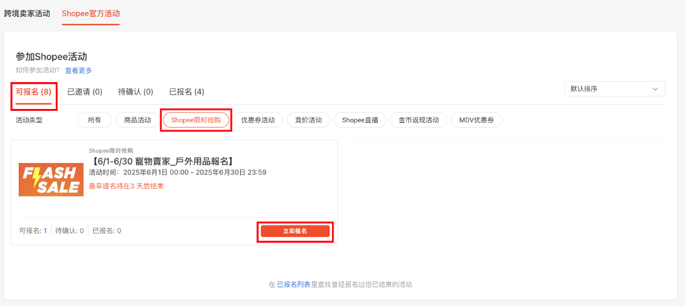Click the Flash Sale banner thumbnail
The height and width of the screenshot is (308, 687).
coord(51,180)
